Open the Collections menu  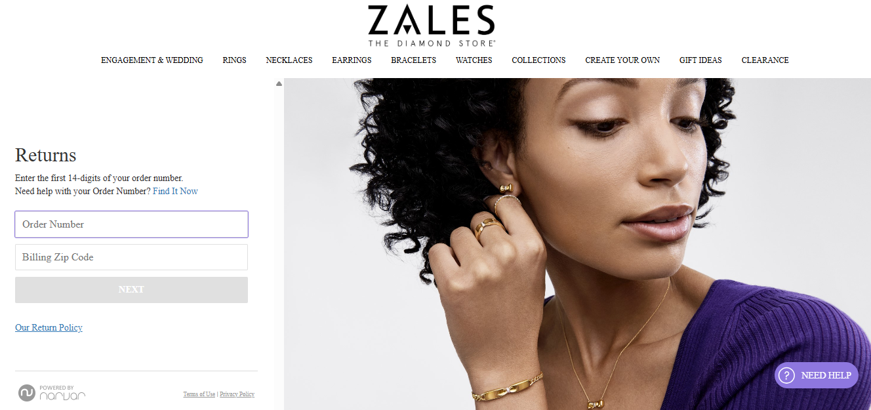tap(538, 60)
